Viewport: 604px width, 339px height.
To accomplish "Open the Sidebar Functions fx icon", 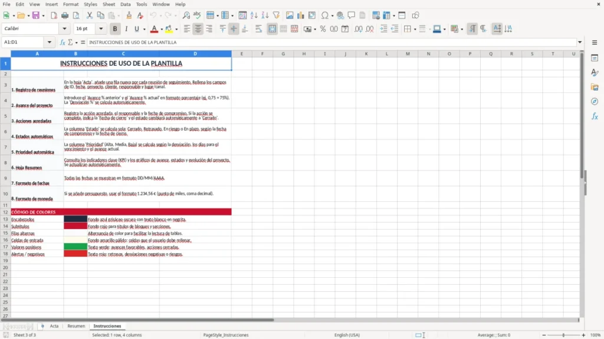I will click(x=595, y=116).
